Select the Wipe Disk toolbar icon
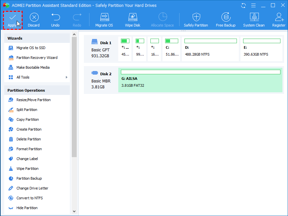The height and width of the screenshot is (216, 288). tap(132, 20)
